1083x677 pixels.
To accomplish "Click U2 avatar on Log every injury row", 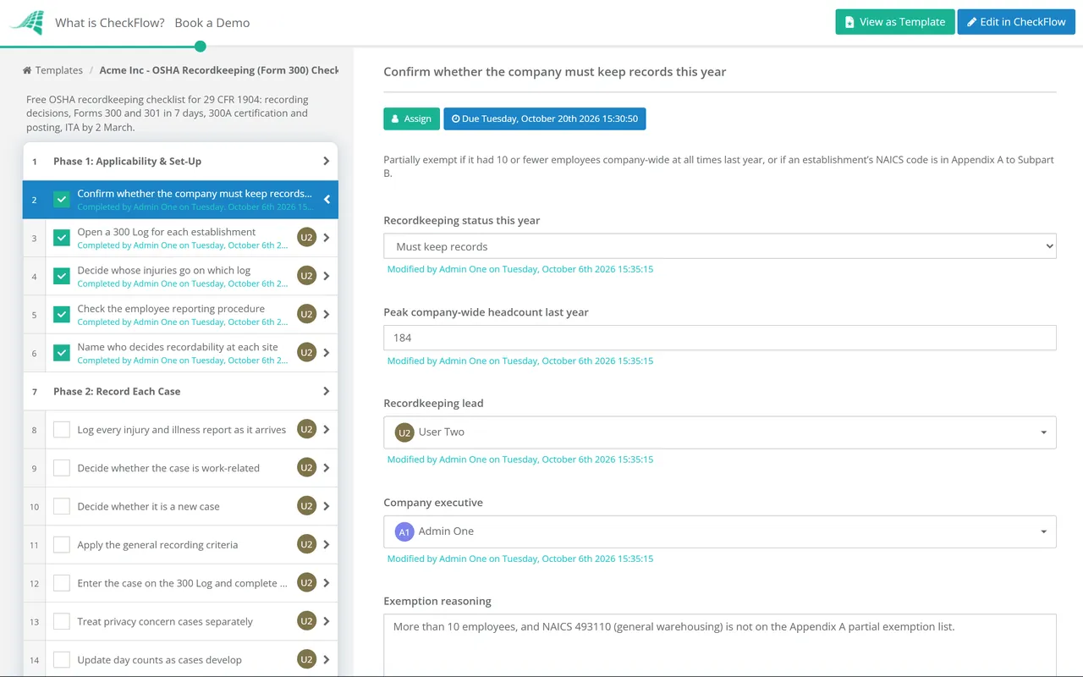I will tap(306, 429).
